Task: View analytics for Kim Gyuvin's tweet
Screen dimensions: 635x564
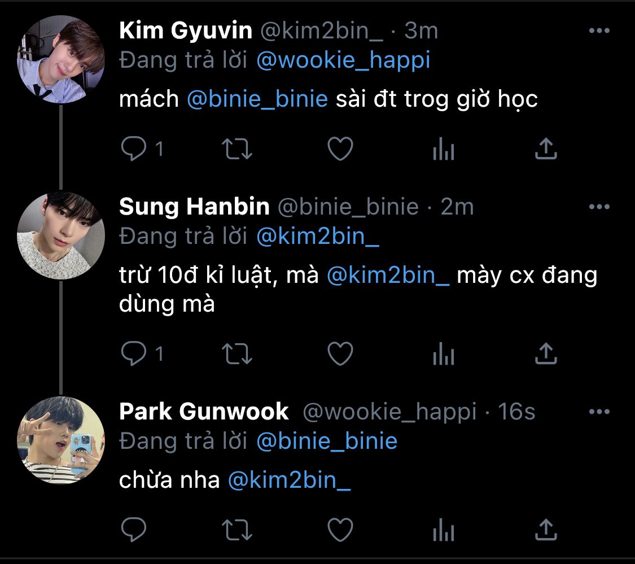Action: (443, 149)
